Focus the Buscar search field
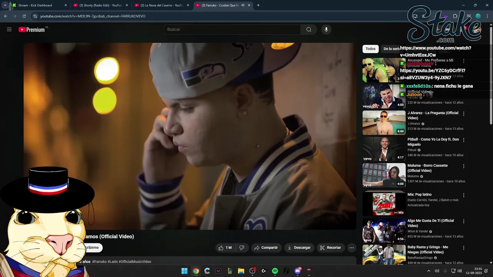 [232, 30]
